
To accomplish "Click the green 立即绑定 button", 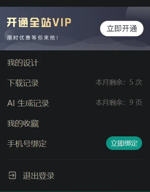I will (x=124, y=143).
